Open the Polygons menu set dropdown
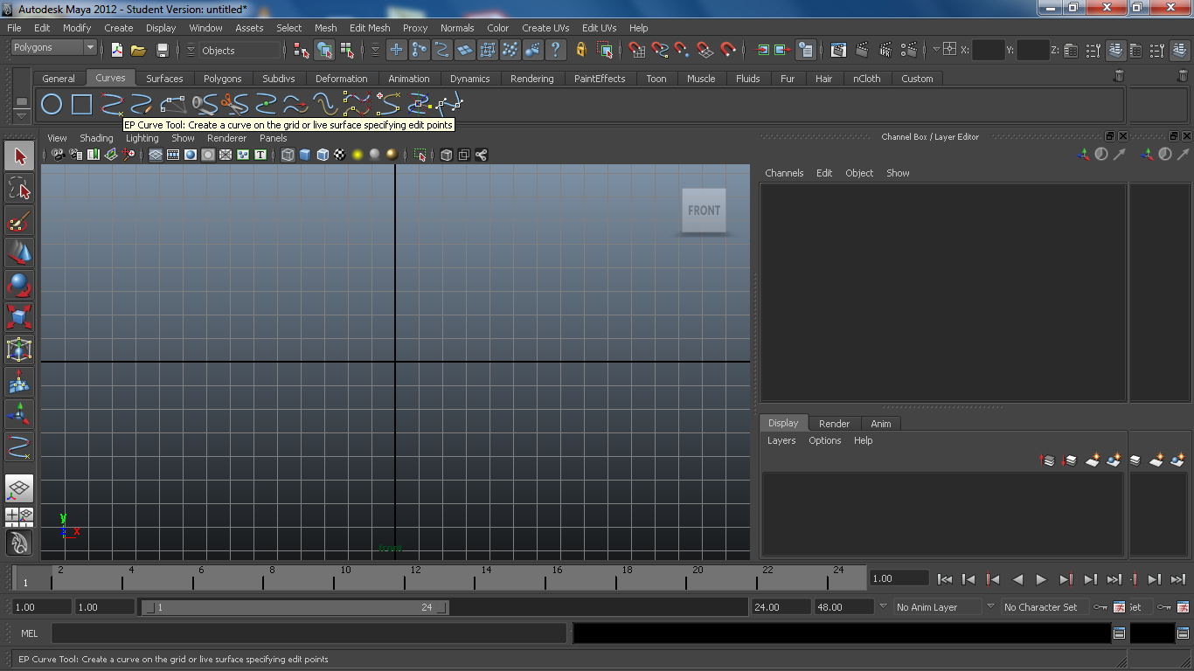The height and width of the screenshot is (671, 1194). (x=53, y=47)
